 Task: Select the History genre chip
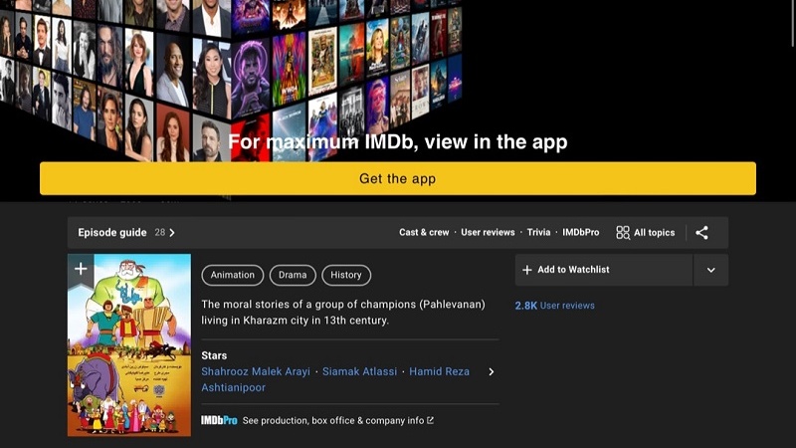pos(346,275)
